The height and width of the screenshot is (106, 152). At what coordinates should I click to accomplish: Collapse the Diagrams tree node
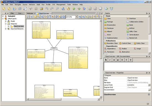6,24
